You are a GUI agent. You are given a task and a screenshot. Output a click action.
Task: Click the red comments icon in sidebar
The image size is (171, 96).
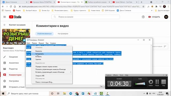click(x=5, y=75)
